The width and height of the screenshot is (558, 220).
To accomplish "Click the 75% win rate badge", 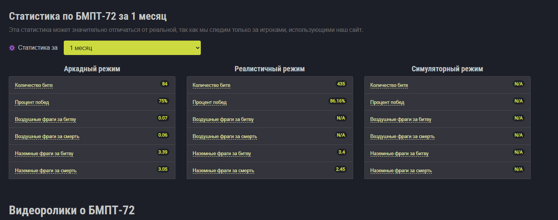I will [x=163, y=101].
